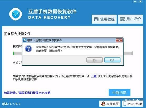Open the 在线客服 online support button
The image size is (146, 108).
110,104
